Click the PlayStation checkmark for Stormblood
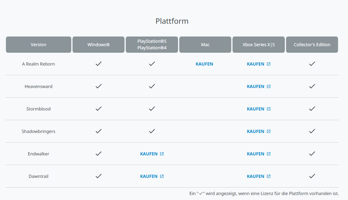 pos(152,109)
